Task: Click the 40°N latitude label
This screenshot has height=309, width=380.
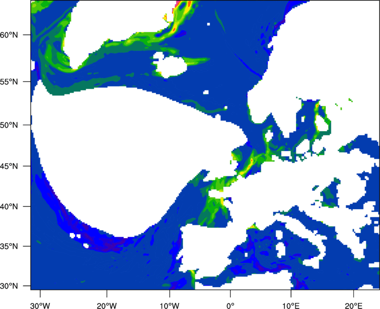Action: [9, 207]
